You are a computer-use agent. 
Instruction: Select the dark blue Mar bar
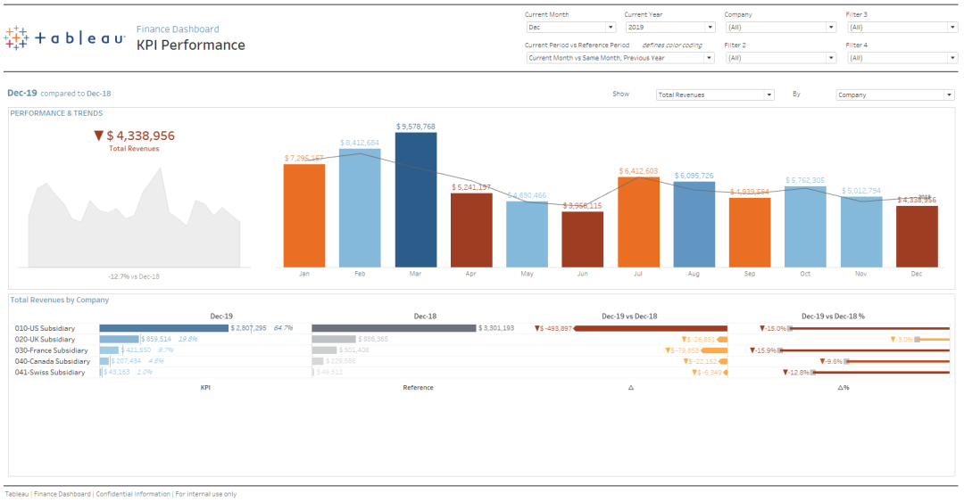pyautogui.click(x=416, y=200)
